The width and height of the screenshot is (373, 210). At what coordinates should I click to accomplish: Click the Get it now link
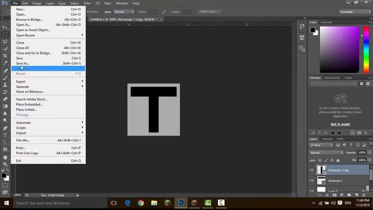340,124
